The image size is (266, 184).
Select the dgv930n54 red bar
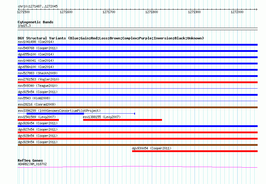pyautogui.click(x=195, y=151)
